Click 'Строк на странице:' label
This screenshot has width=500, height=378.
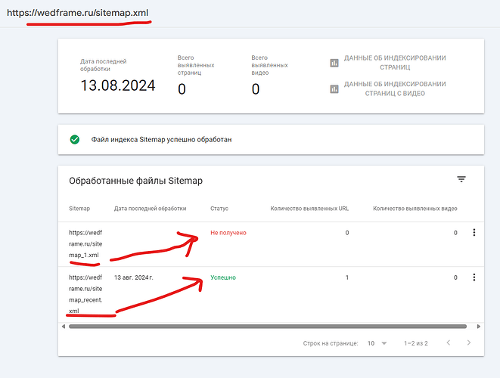331,343
